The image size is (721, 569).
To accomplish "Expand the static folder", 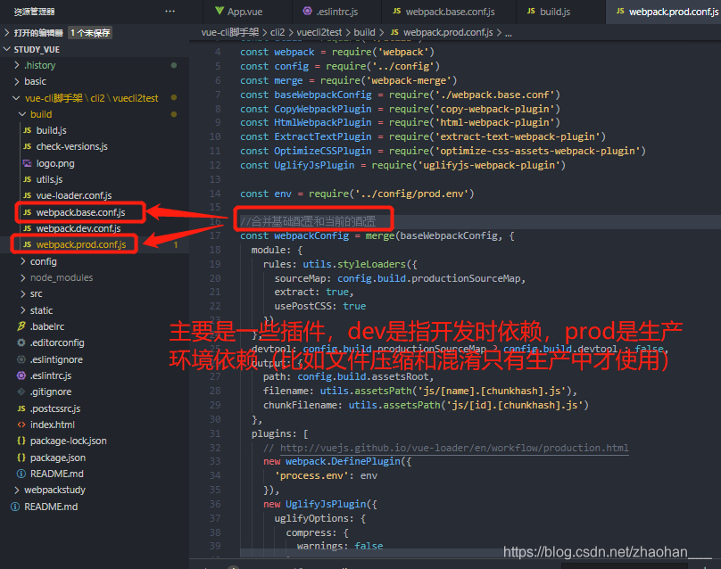I will (x=23, y=310).
